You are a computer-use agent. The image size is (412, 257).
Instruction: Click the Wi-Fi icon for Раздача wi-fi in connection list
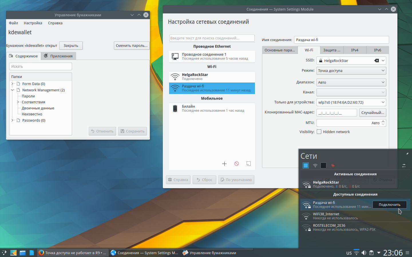(x=175, y=88)
